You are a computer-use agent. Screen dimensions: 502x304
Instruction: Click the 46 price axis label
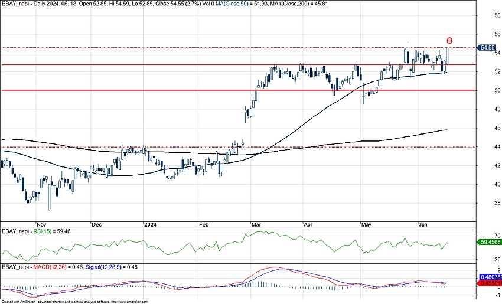click(x=497, y=128)
